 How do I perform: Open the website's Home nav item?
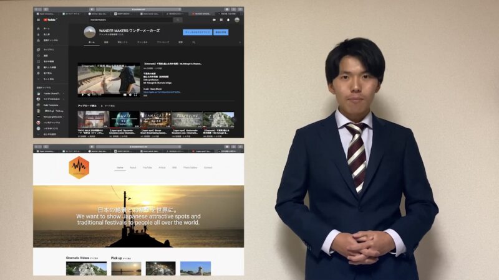click(120, 167)
